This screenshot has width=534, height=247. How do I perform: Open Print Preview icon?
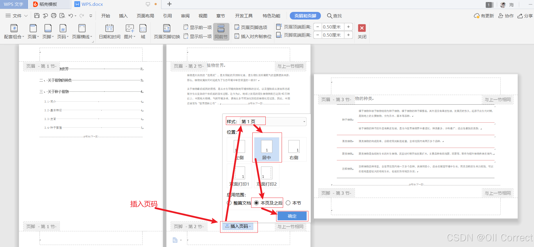click(62, 16)
